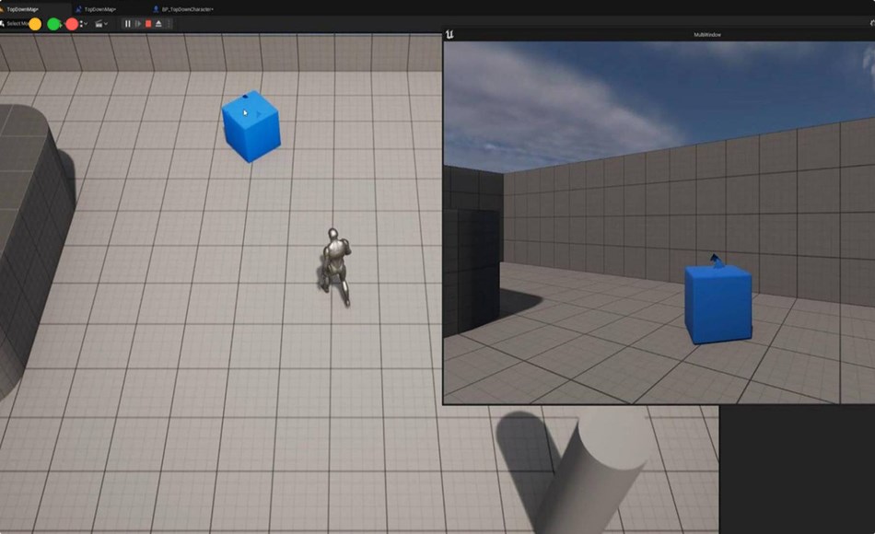This screenshot has height=534, width=875.
Task: Click the yellow circle swatch on the toolbar
Action: 35,24
